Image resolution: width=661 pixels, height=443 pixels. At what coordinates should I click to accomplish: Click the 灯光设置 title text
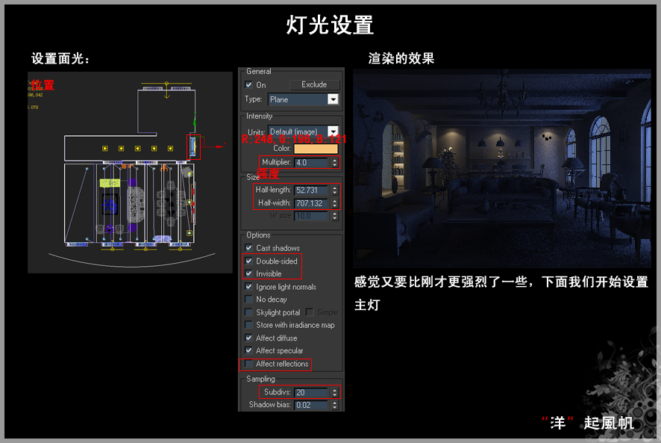(330, 25)
